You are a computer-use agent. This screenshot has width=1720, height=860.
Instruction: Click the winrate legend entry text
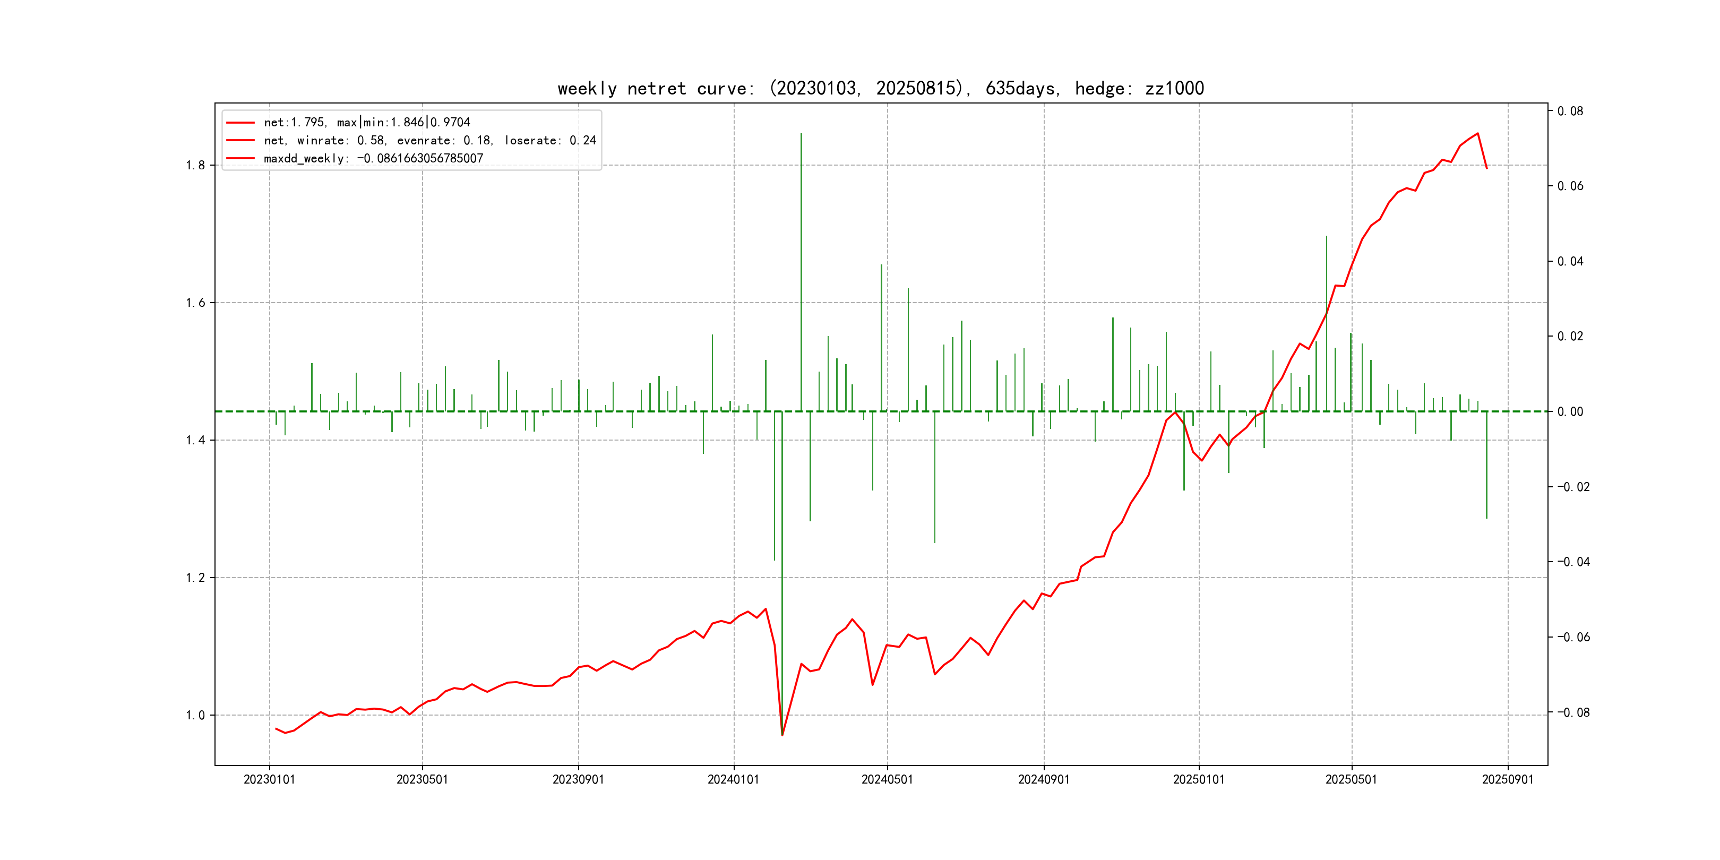(x=429, y=140)
